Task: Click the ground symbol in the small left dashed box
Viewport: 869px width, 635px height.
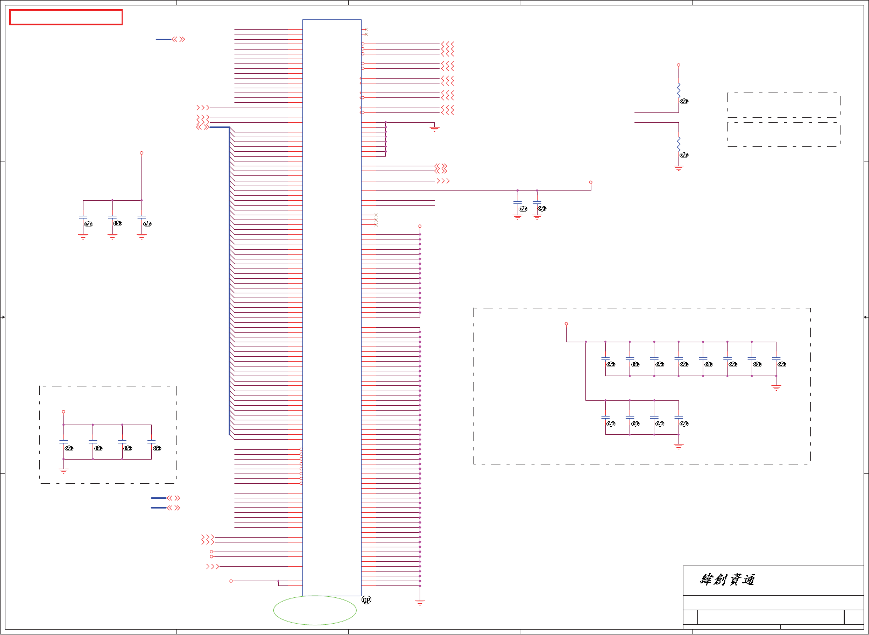Action: click(x=63, y=471)
